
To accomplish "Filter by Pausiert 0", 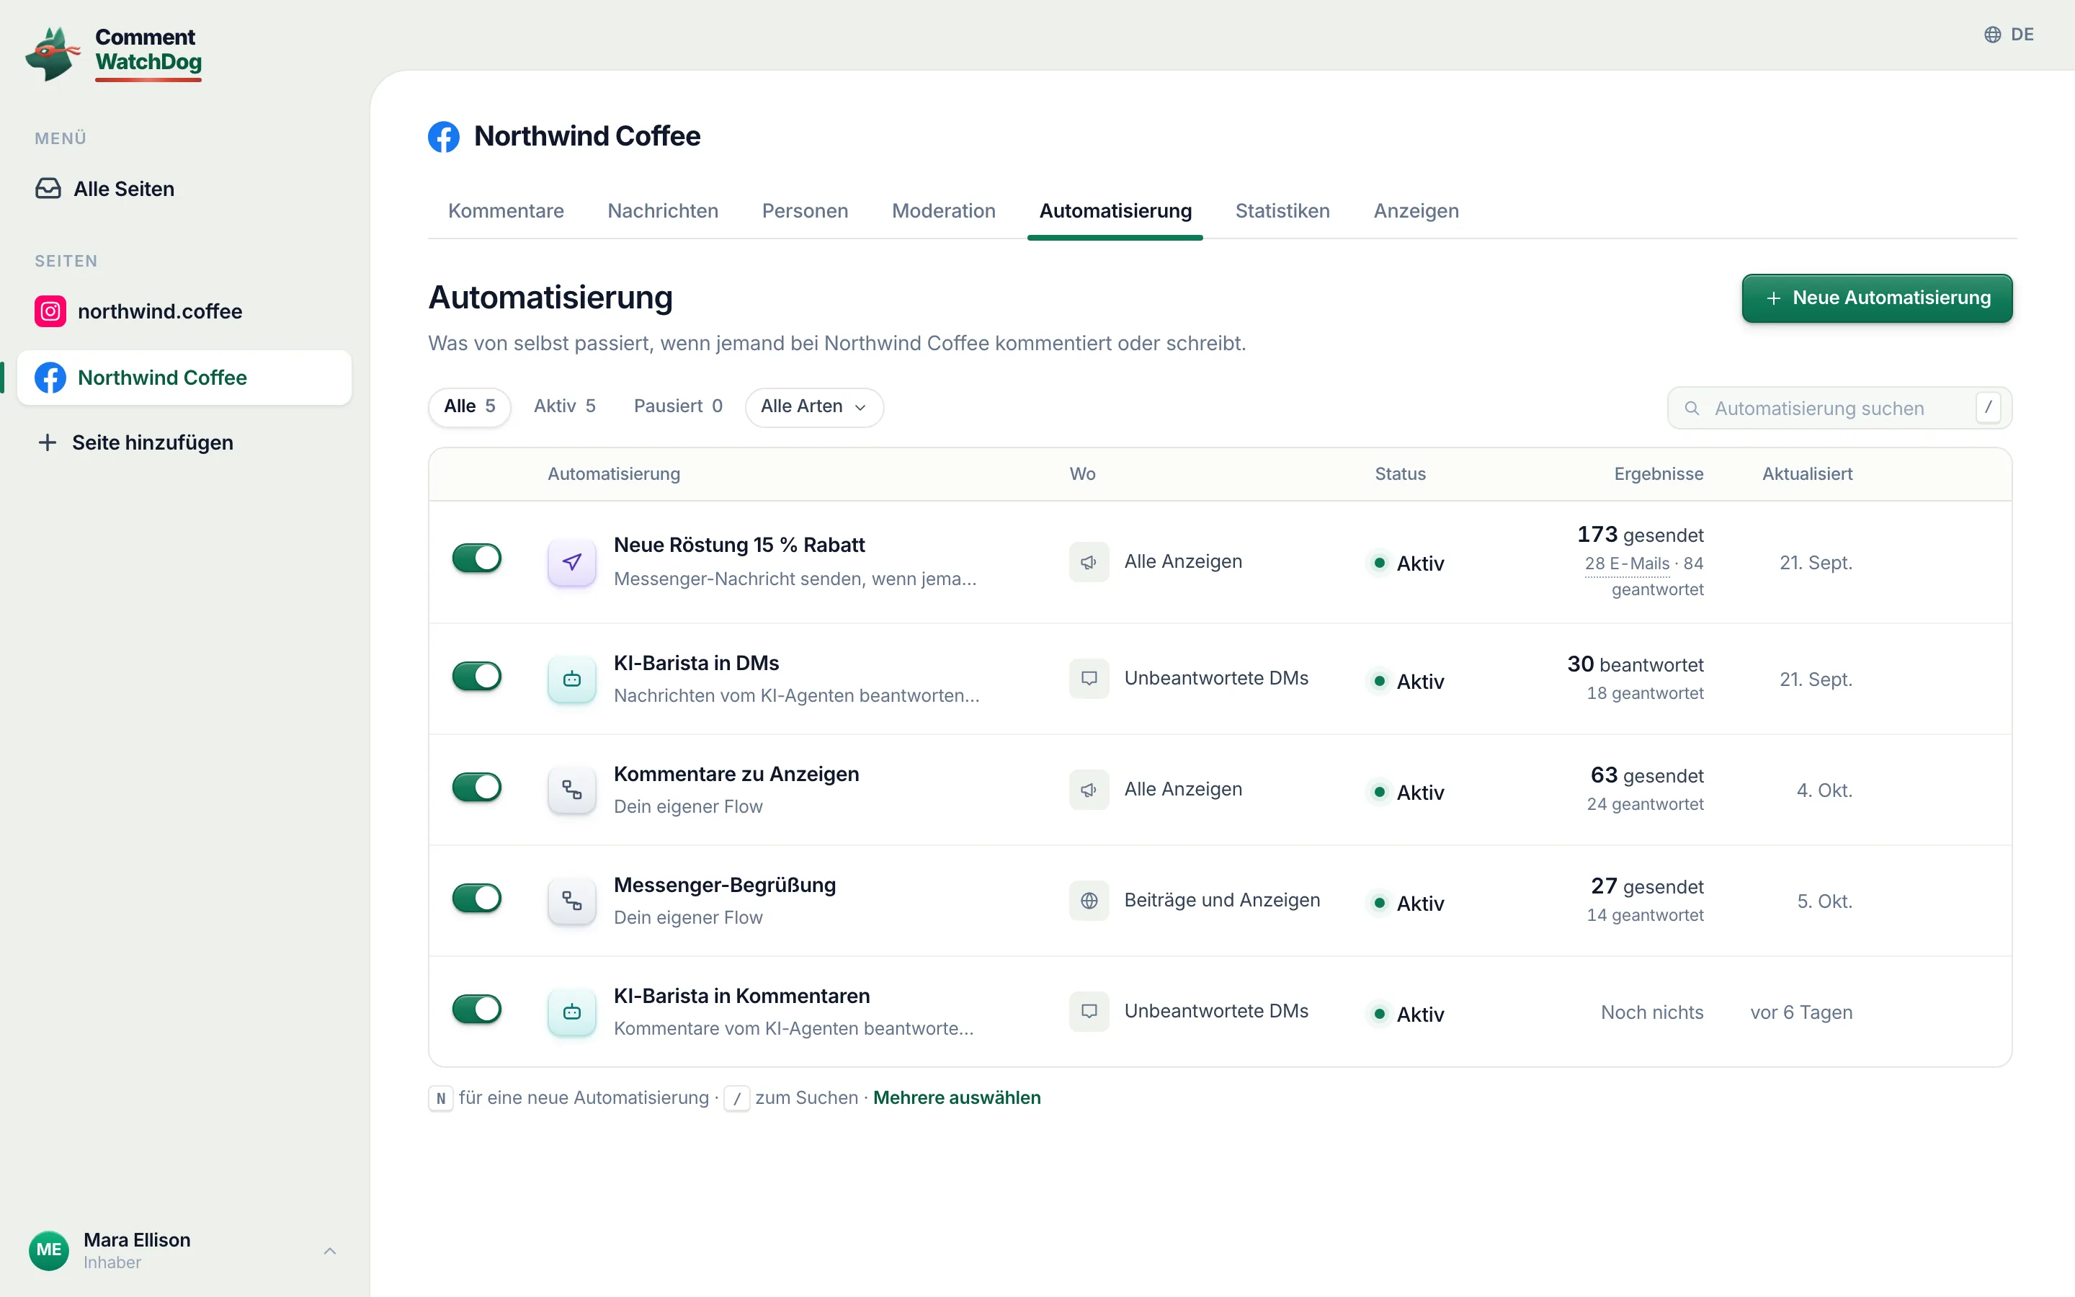I will click(677, 406).
